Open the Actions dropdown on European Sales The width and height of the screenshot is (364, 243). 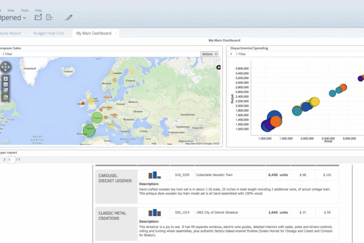(209, 54)
